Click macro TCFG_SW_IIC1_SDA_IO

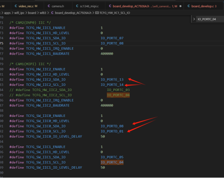click(46, 157)
